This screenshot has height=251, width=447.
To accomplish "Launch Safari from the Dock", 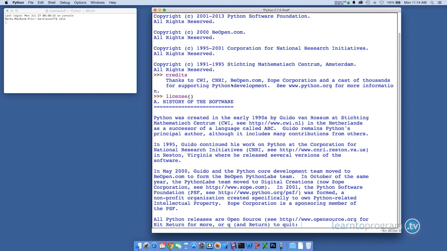I will (154, 246).
